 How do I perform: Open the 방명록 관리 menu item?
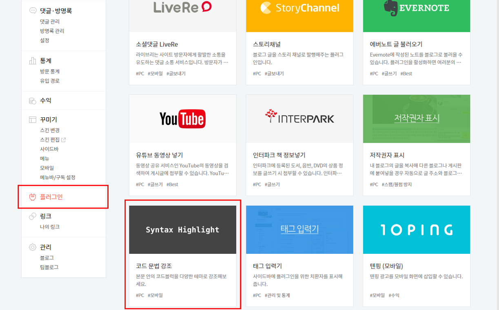[52, 31]
